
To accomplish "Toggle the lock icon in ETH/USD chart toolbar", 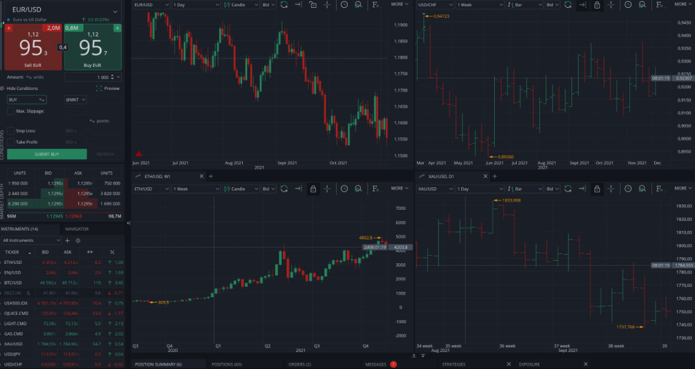I will pos(313,188).
